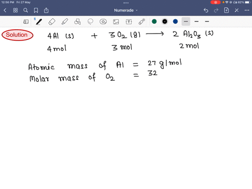Choose the black pen color
Image resolution: width=252 pixels, height=189 pixels.
165,22
